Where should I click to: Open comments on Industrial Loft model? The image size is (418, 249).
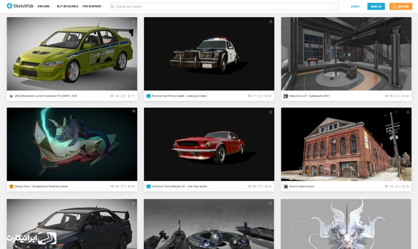(x=397, y=96)
